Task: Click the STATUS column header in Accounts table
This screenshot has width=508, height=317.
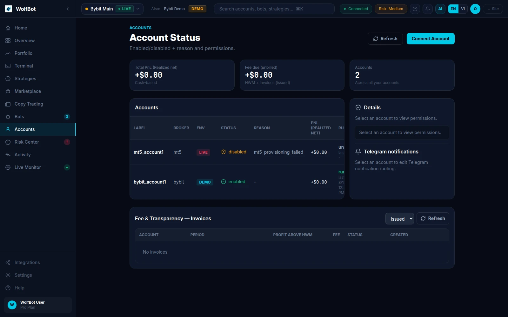Action: pos(228,128)
